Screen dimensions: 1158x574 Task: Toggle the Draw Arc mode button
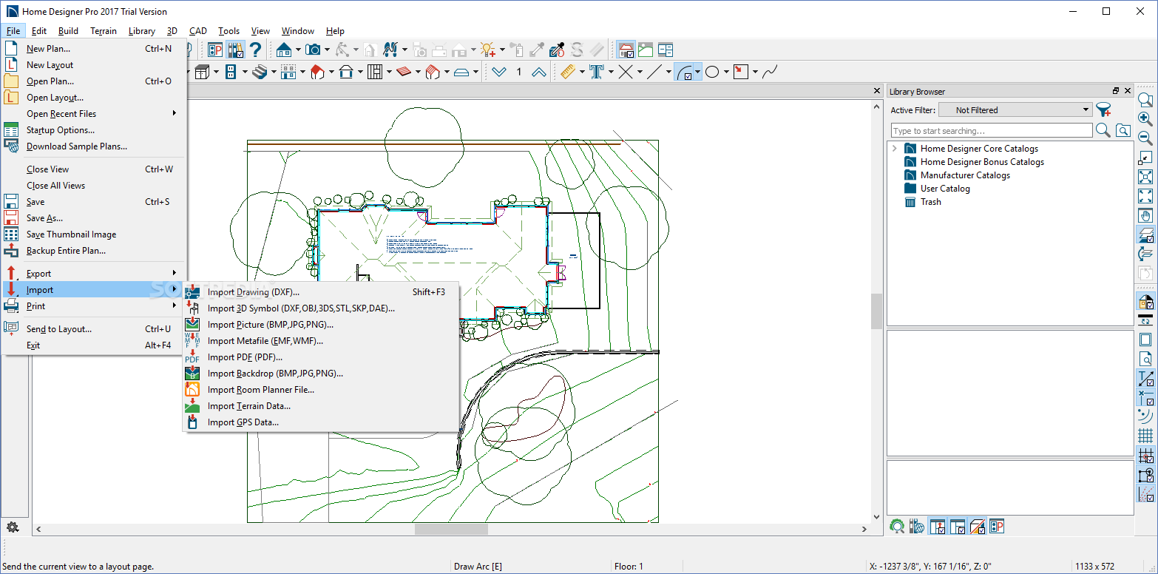[x=684, y=72]
